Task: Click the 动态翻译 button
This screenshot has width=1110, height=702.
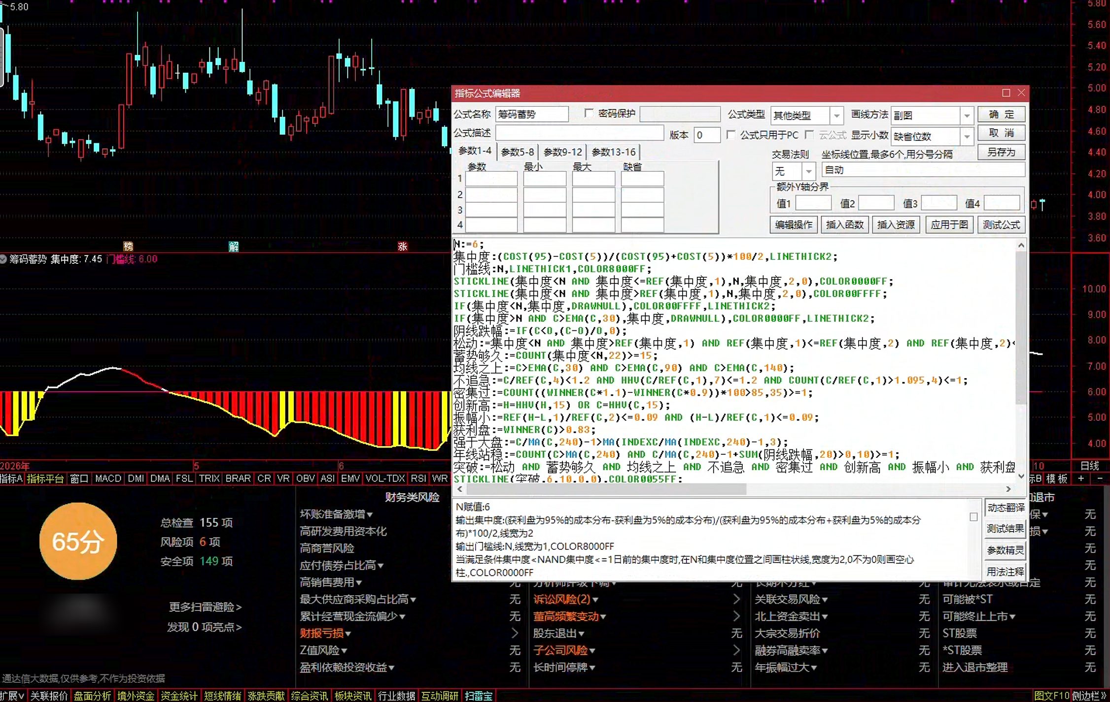Action: [x=1006, y=508]
